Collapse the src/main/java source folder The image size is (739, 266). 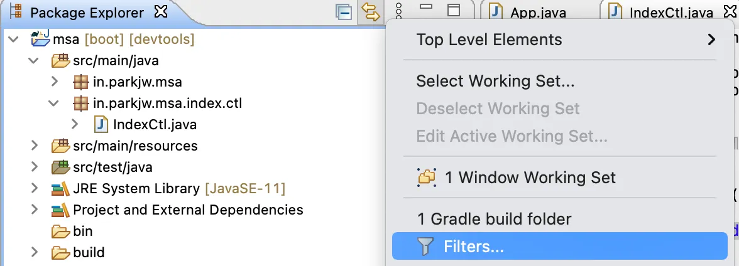(33, 61)
